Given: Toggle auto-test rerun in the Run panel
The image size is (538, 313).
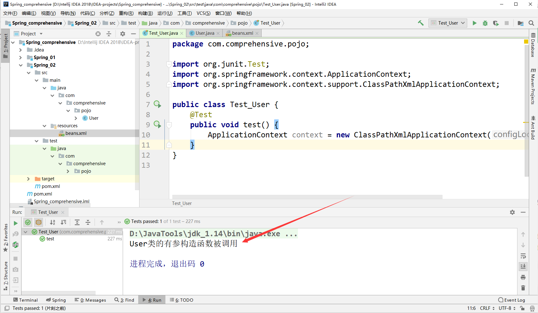Looking at the screenshot, I should pos(15,244).
